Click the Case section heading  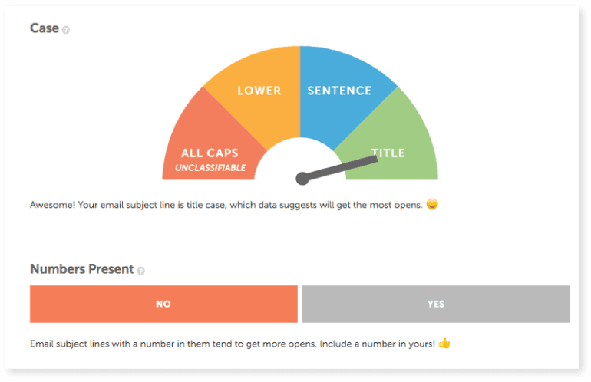(45, 28)
